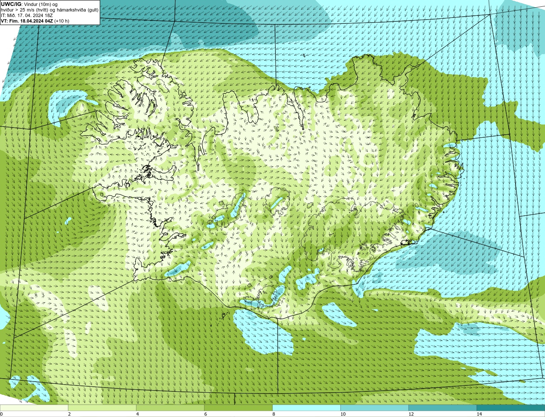Click the scale label "10"

(343, 414)
